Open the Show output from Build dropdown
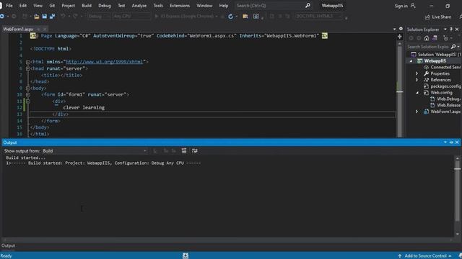 95,151
